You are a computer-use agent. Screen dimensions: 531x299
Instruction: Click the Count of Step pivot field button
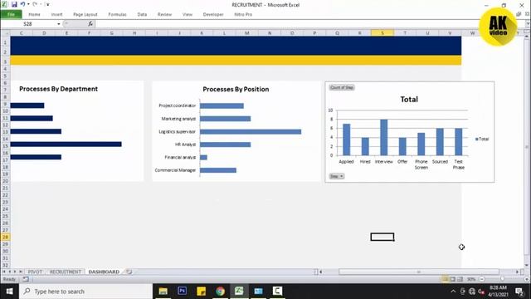pos(342,87)
